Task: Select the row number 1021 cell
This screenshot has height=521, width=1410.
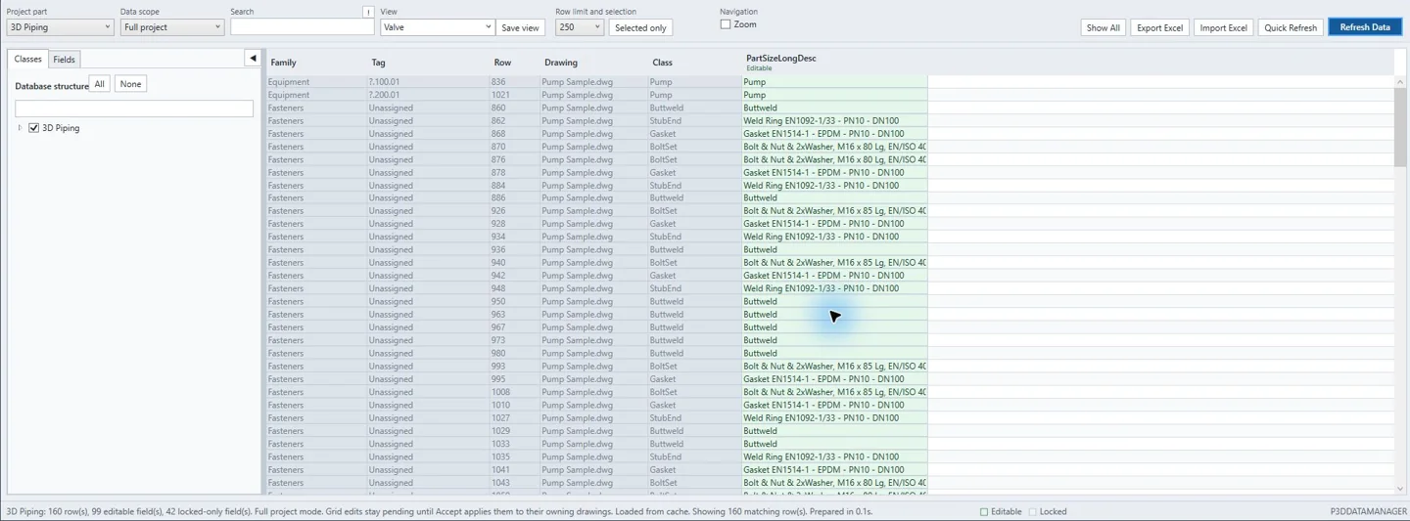Action: [x=513, y=95]
